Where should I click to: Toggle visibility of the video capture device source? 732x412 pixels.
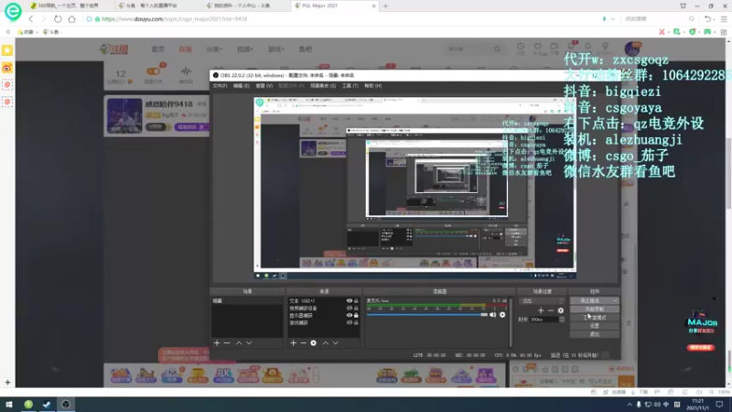coord(350,309)
